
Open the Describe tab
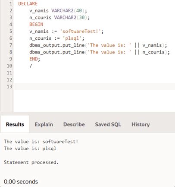pyautogui.click(x=74, y=124)
